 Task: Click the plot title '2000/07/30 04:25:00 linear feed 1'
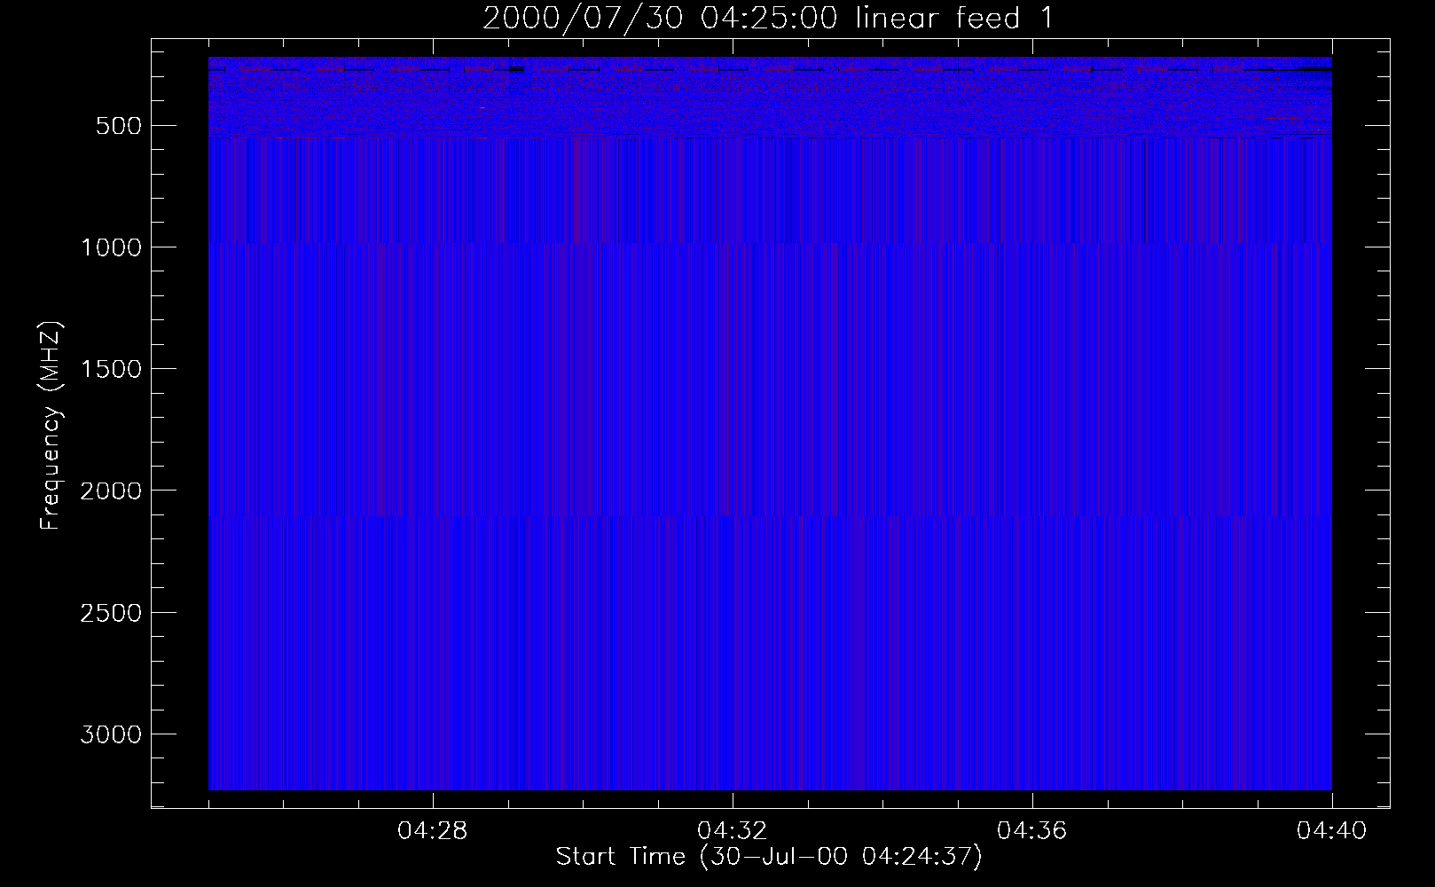[768, 18]
